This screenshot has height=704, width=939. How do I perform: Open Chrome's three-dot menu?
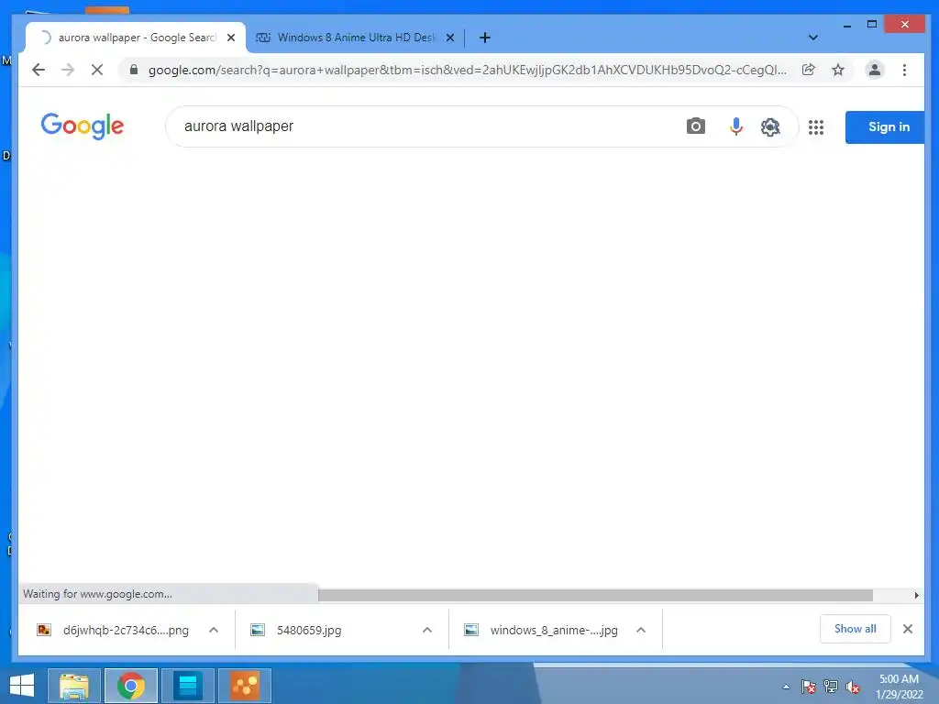904,70
